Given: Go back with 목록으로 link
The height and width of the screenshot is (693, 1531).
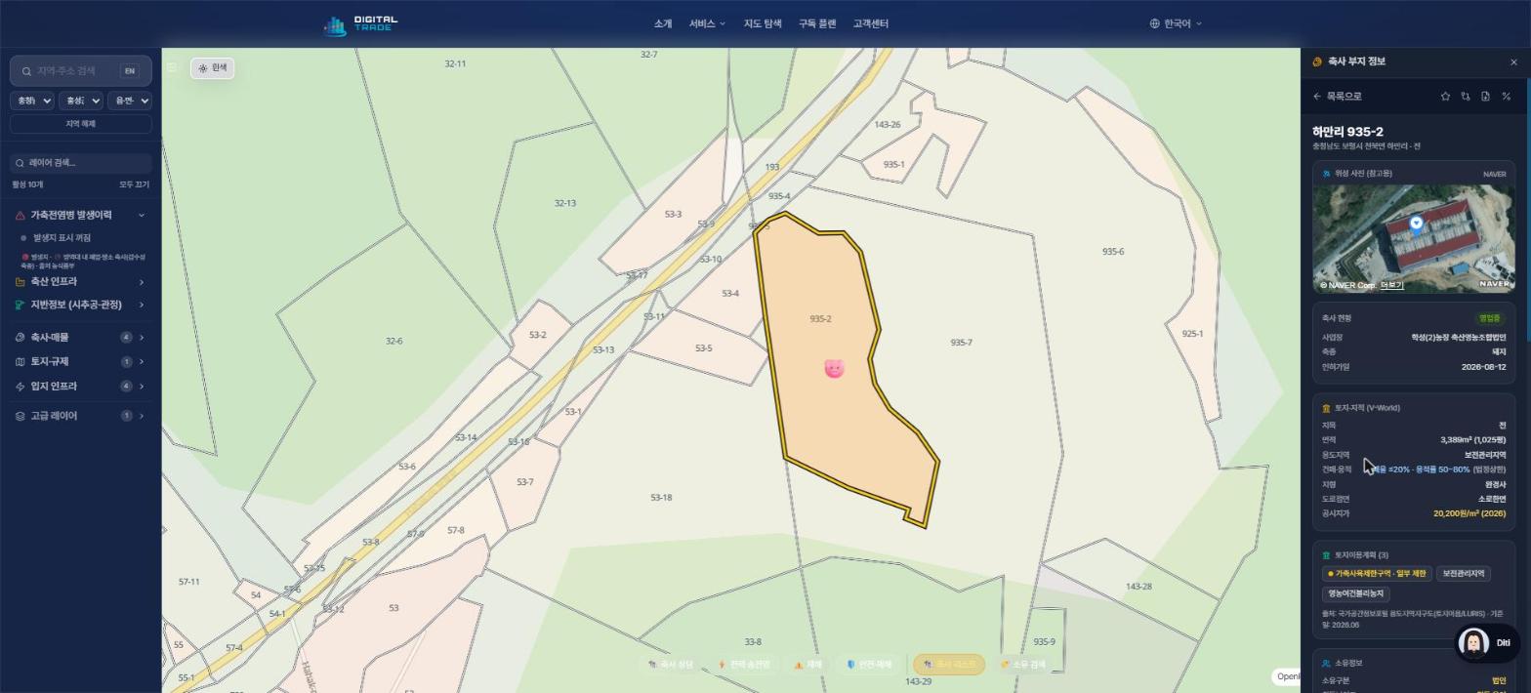Looking at the screenshot, I should pyautogui.click(x=1337, y=97).
